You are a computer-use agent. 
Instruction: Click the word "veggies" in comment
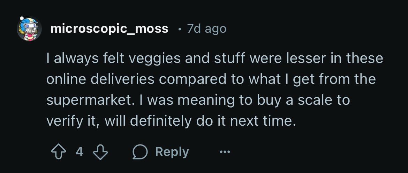[154, 59]
